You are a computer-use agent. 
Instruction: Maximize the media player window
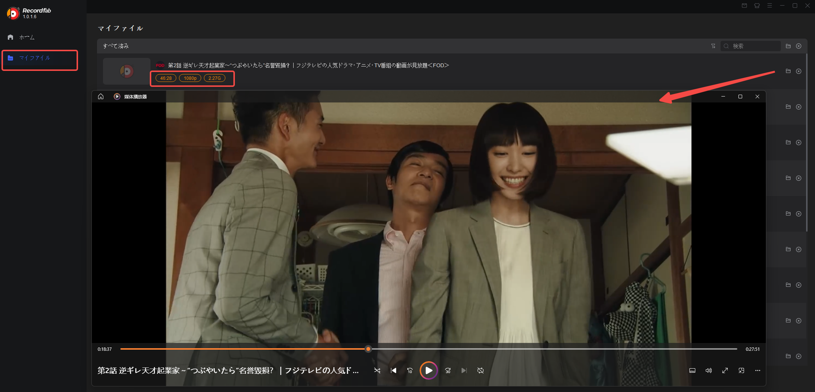[740, 97]
